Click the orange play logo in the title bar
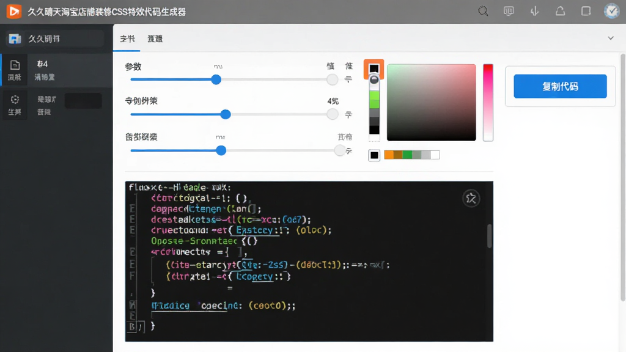 pos(14,11)
